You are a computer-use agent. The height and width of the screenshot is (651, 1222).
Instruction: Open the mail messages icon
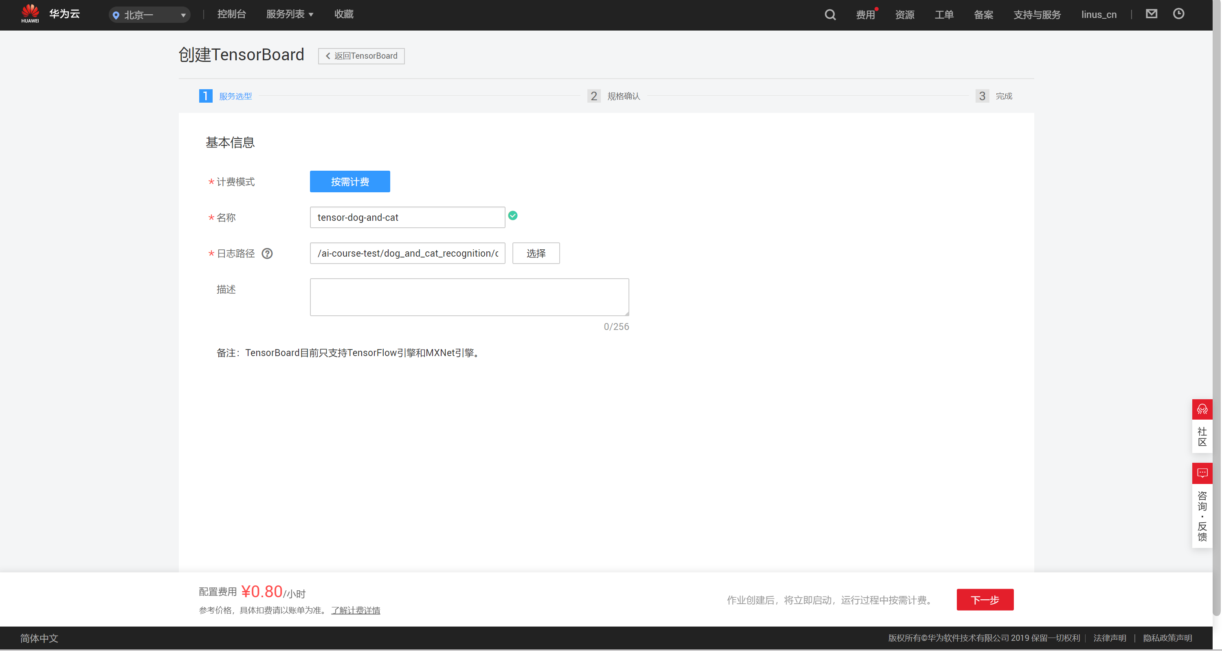tap(1151, 14)
